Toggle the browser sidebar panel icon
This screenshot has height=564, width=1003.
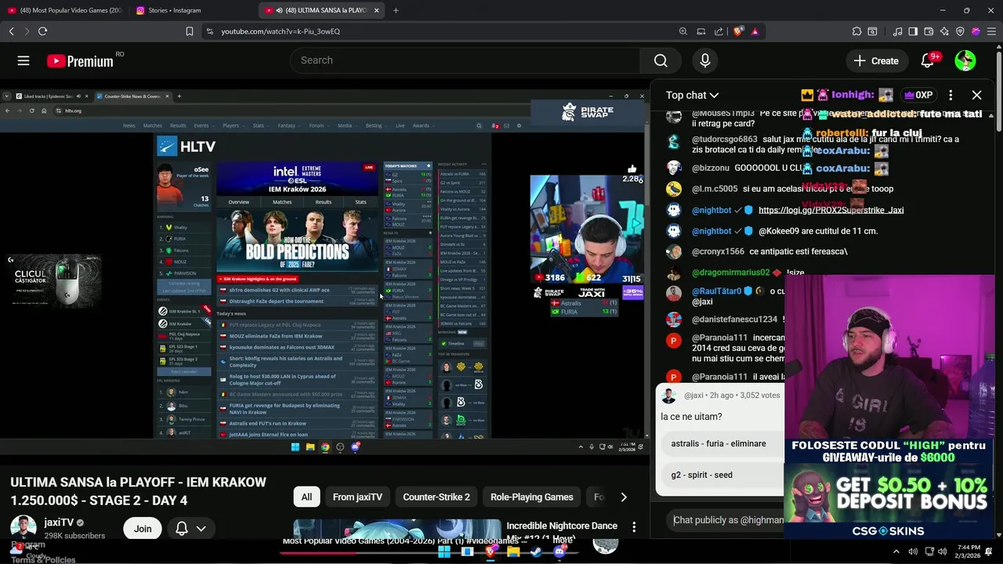click(913, 31)
